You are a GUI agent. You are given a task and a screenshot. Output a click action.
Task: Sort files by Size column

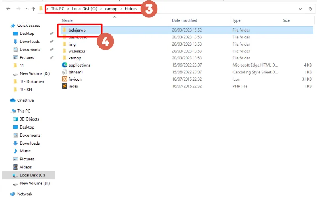(286, 20)
